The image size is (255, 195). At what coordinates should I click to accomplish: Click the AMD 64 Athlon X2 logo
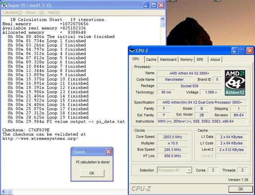(x=235, y=83)
